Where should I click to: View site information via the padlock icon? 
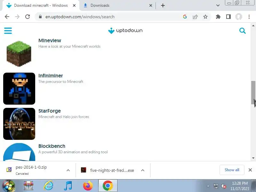tap(40, 17)
